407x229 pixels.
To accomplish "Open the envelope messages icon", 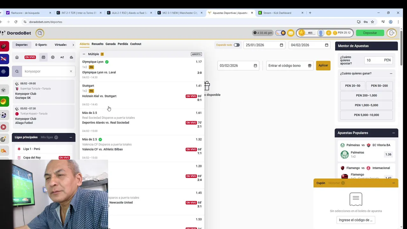I will (x=291, y=33).
